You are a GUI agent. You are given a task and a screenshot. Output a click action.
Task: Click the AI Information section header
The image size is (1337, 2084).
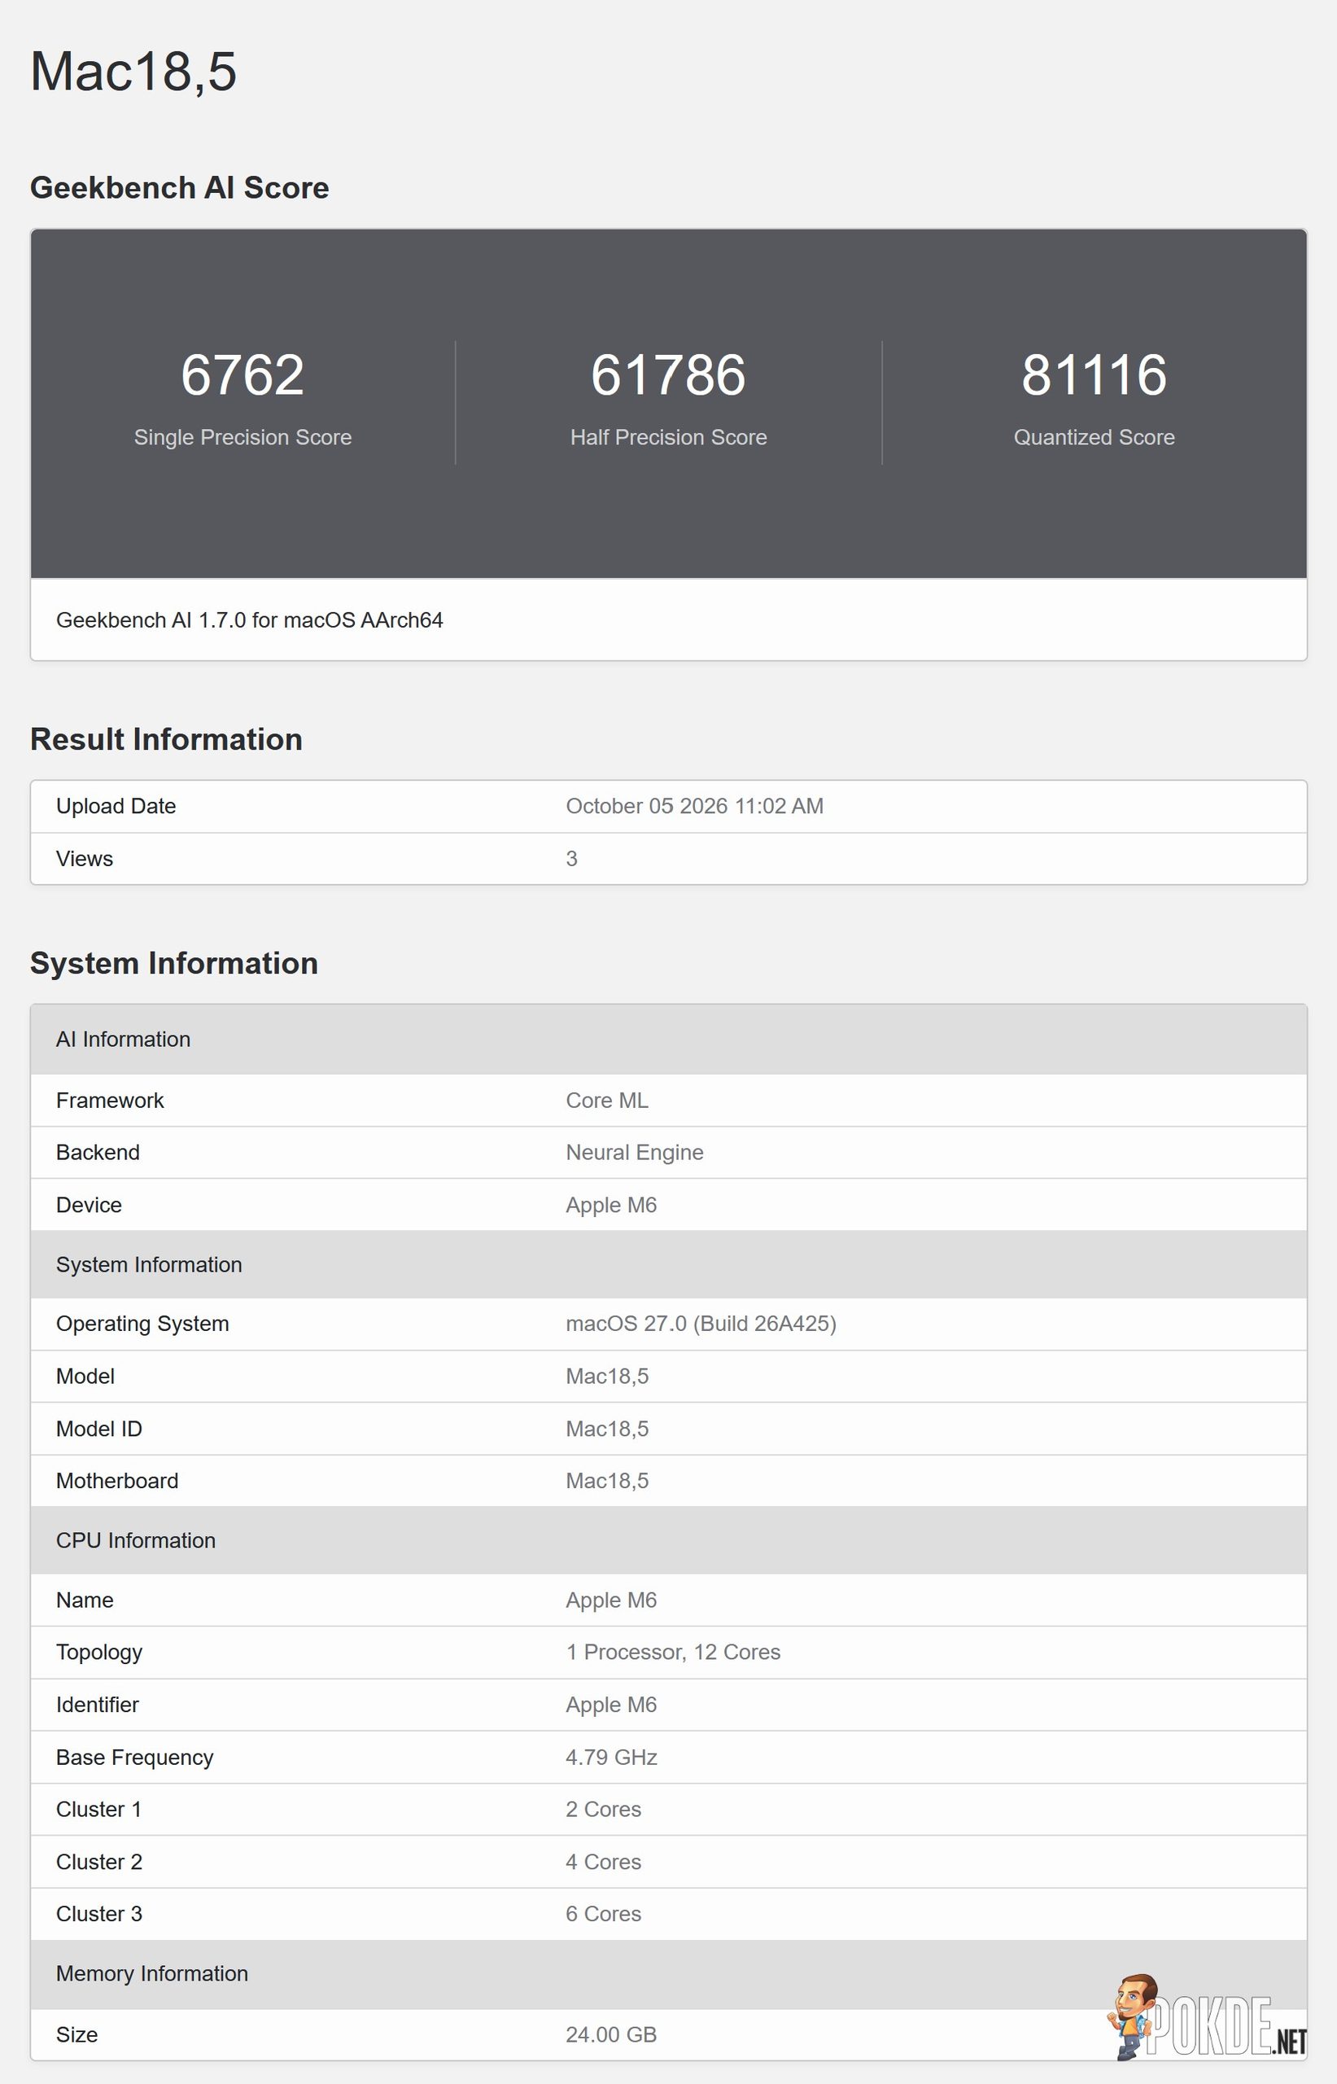[669, 1040]
